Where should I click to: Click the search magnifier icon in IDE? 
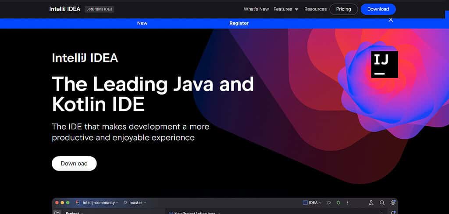pos(382,203)
